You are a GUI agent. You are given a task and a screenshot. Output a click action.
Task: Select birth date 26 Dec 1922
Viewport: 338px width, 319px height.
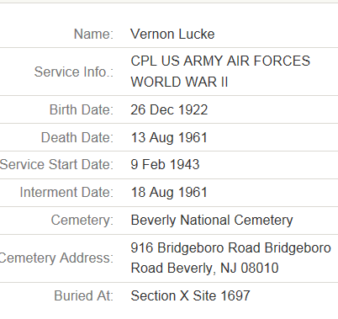[169, 109]
